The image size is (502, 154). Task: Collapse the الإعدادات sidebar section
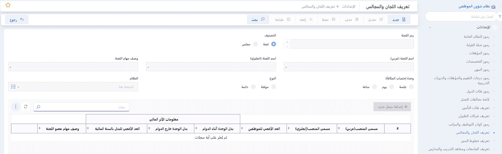click(x=430, y=27)
